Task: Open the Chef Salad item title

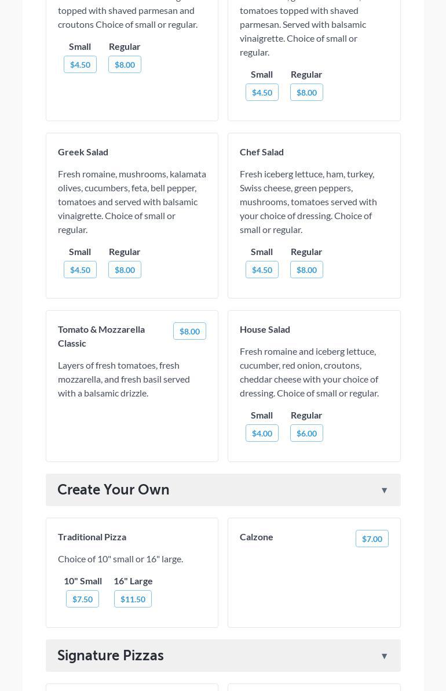Action: 262,152
